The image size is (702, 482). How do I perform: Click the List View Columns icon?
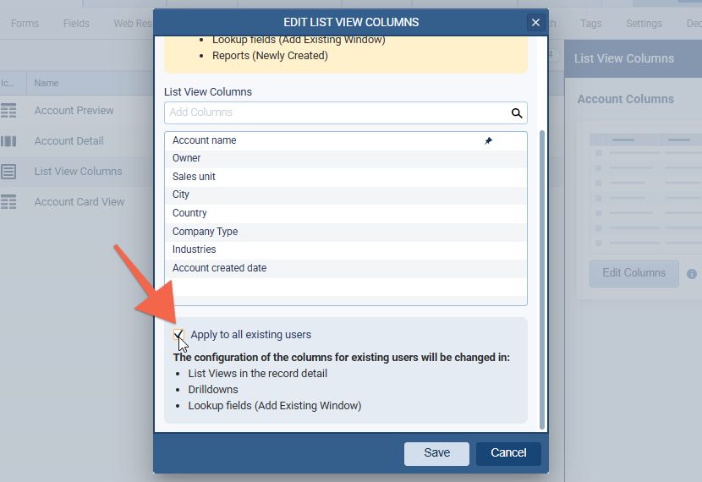[x=9, y=172]
